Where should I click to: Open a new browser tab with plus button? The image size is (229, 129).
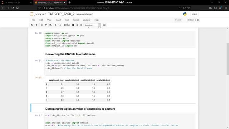(69, 3)
